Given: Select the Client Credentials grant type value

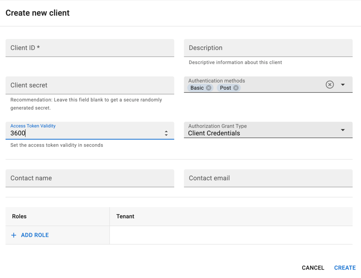Looking at the screenshot, I should (x=214, y=133).
